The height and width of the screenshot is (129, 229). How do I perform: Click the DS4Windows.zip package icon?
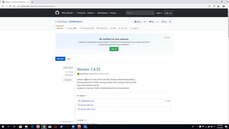(x=79, y=101)
